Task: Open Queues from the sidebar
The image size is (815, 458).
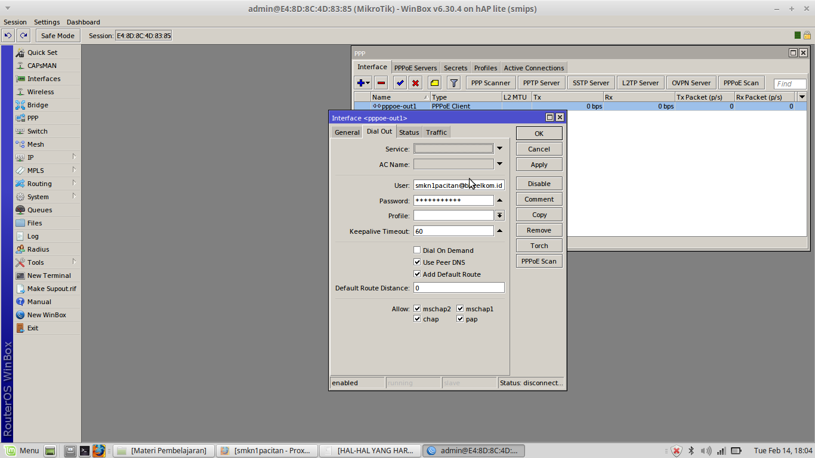Action: tap(39, 210)
